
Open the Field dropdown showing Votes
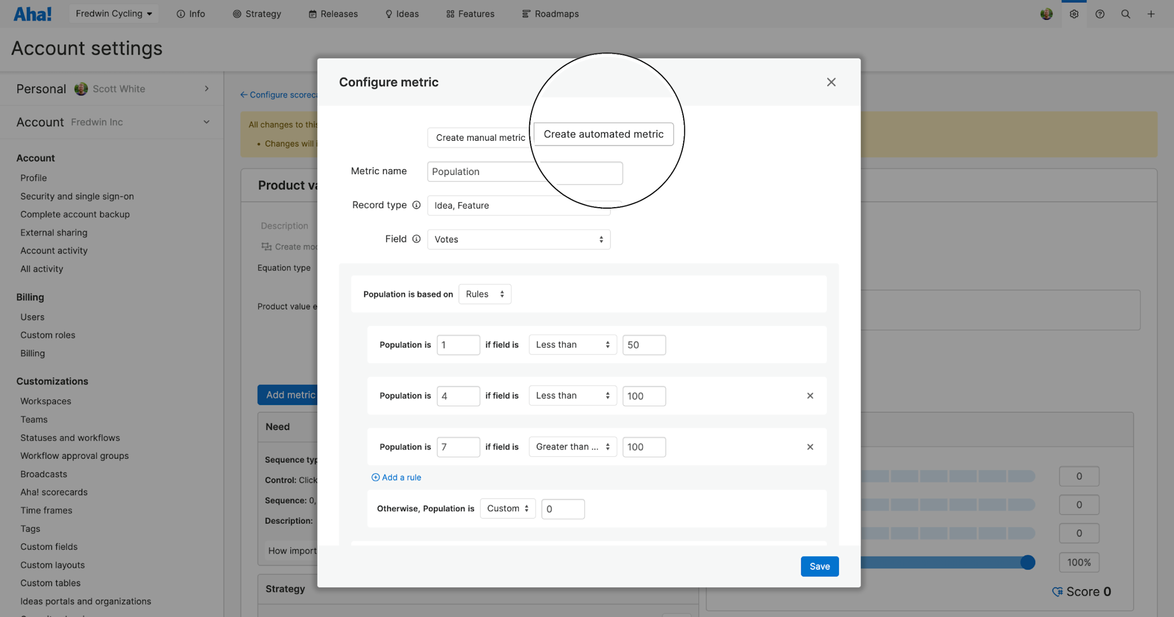click(519, 239)
